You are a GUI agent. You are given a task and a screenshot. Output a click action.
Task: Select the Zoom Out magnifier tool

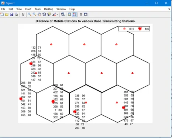click(34, 14)
